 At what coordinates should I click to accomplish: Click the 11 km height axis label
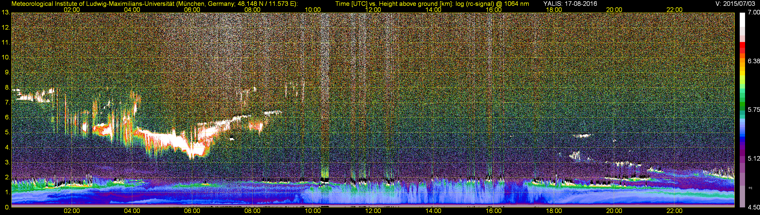tap(6, 43)
